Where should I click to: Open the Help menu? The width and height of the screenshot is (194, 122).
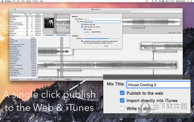pos(41,1)
